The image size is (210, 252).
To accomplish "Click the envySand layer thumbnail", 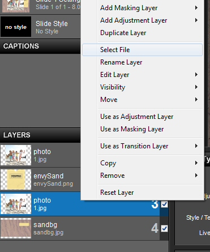I will 16,180.
